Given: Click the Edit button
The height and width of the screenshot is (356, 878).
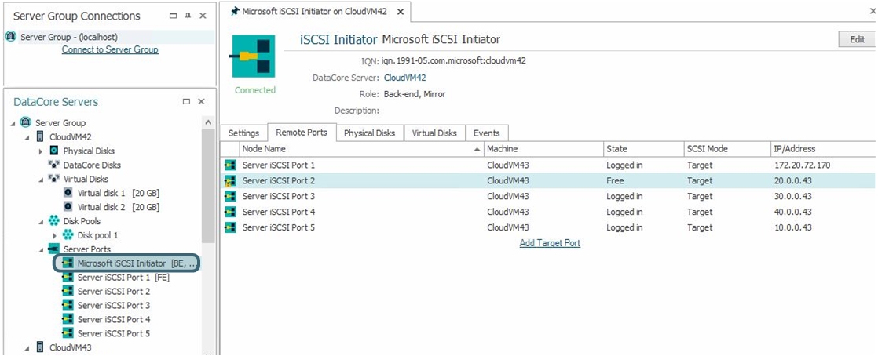Looking at the screenshot, I should coord(857,40).
